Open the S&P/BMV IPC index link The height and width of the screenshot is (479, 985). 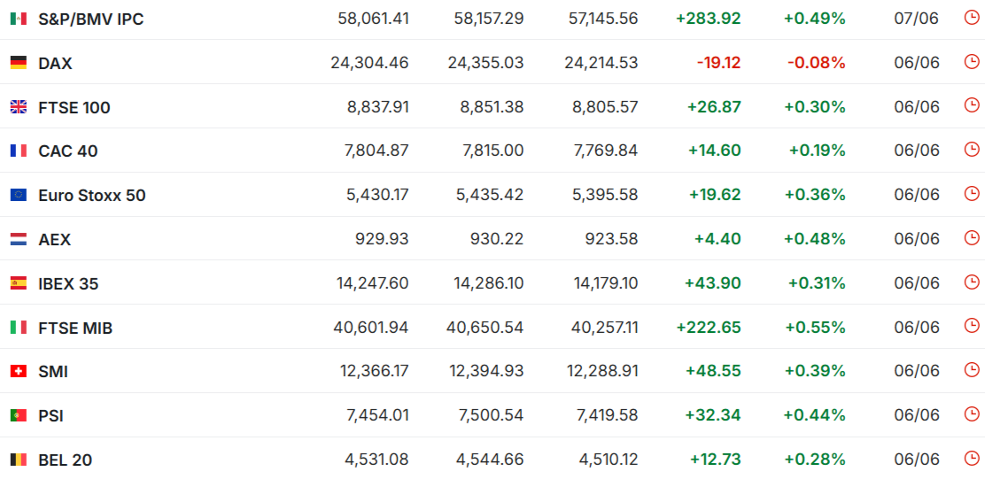point(91,19)
